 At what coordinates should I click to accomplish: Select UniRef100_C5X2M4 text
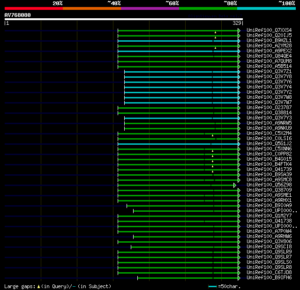[x=269, y=134]
